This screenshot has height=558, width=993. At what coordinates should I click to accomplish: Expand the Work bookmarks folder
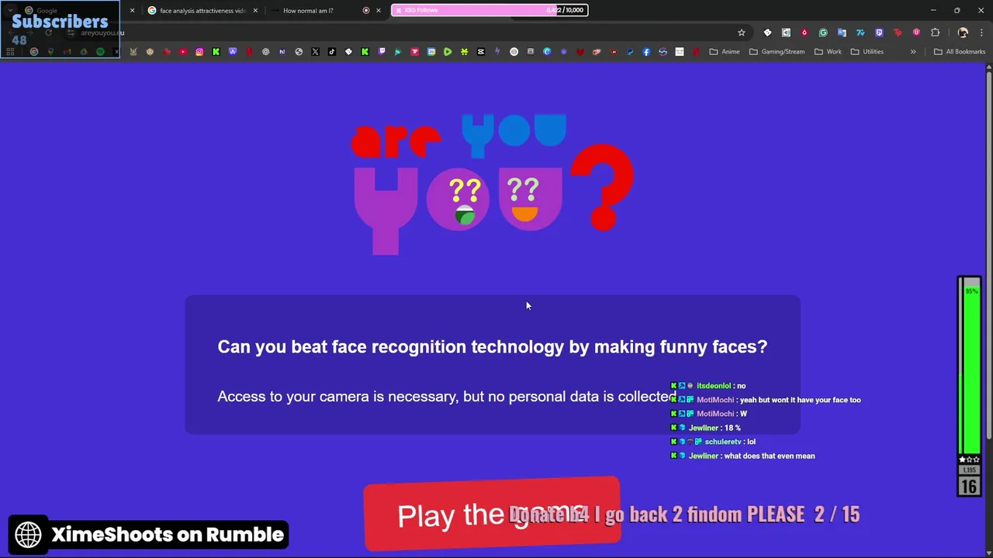pyautogui.click(x=828, y=51)
